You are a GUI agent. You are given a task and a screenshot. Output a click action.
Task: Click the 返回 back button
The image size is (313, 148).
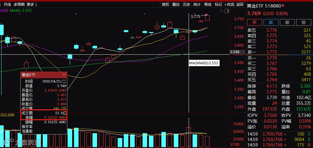(240, 4)
